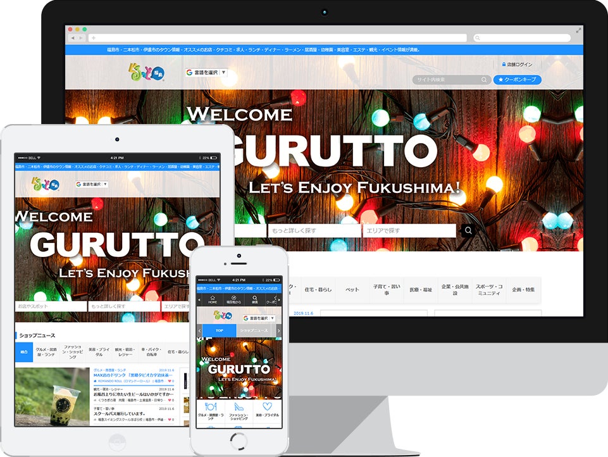Screen dimensions: 608x457
Task: Tap the magnifier 検索 icon on the phone
Action: 254,299
